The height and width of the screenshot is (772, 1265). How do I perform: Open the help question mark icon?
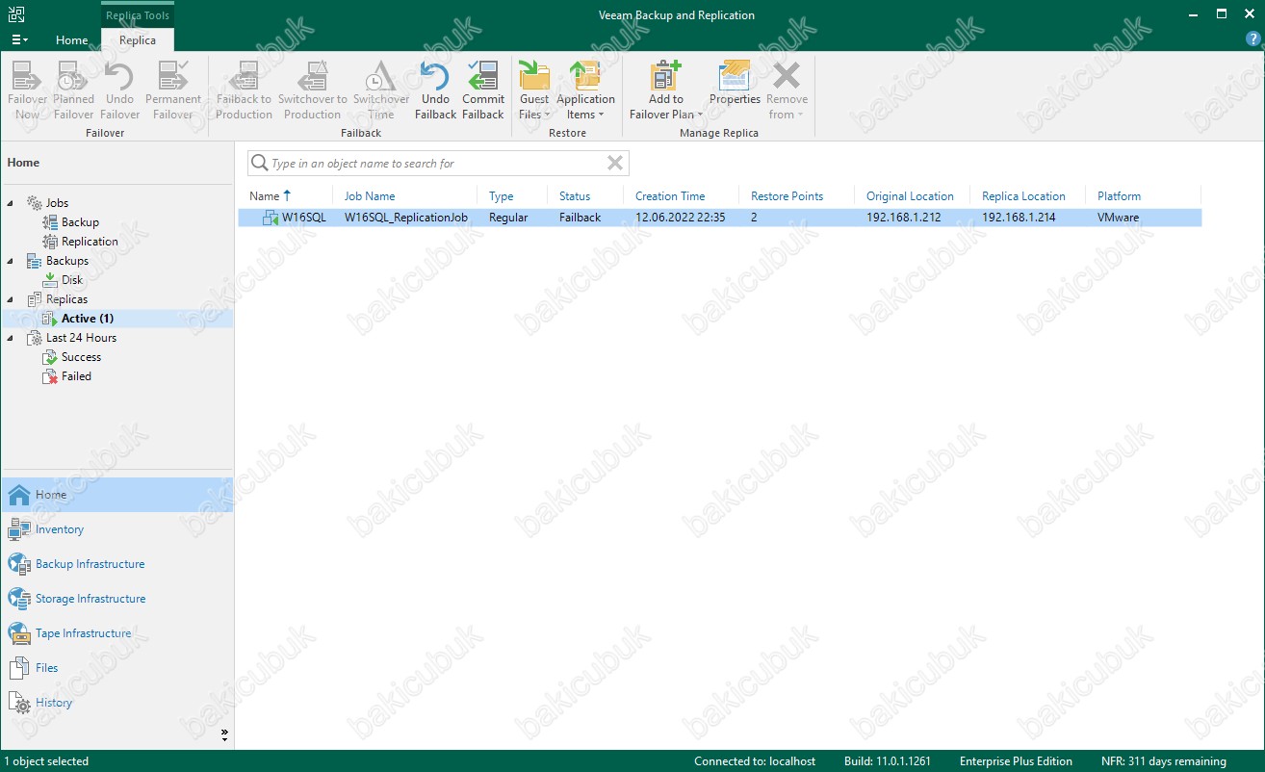tap(1252, 39)
